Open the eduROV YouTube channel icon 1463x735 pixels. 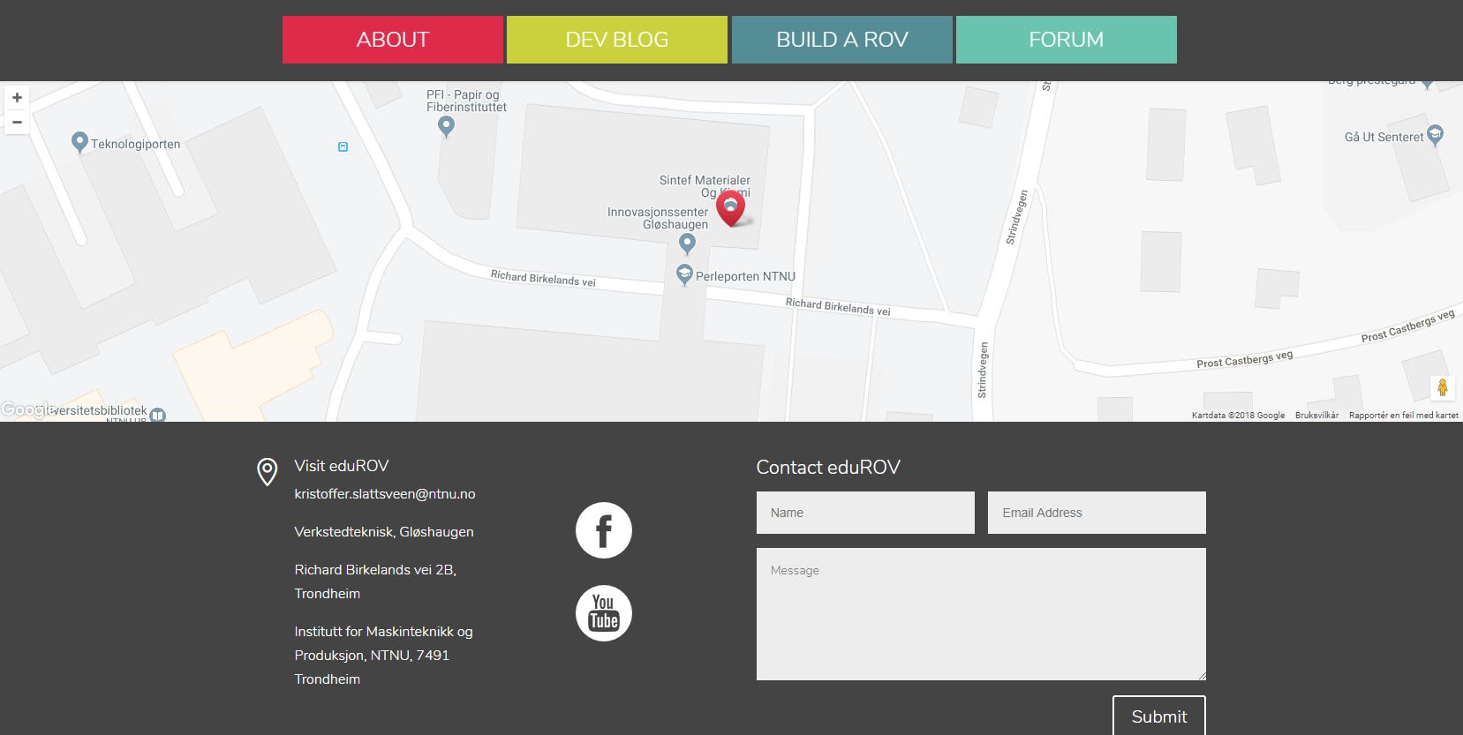[604, 613]
